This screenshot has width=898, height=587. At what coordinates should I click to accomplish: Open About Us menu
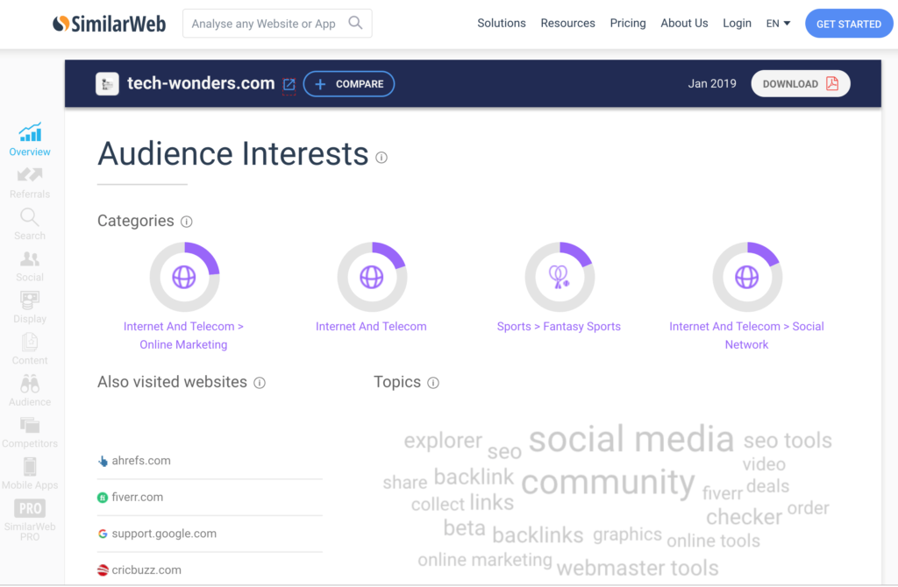tap(684, 23)
